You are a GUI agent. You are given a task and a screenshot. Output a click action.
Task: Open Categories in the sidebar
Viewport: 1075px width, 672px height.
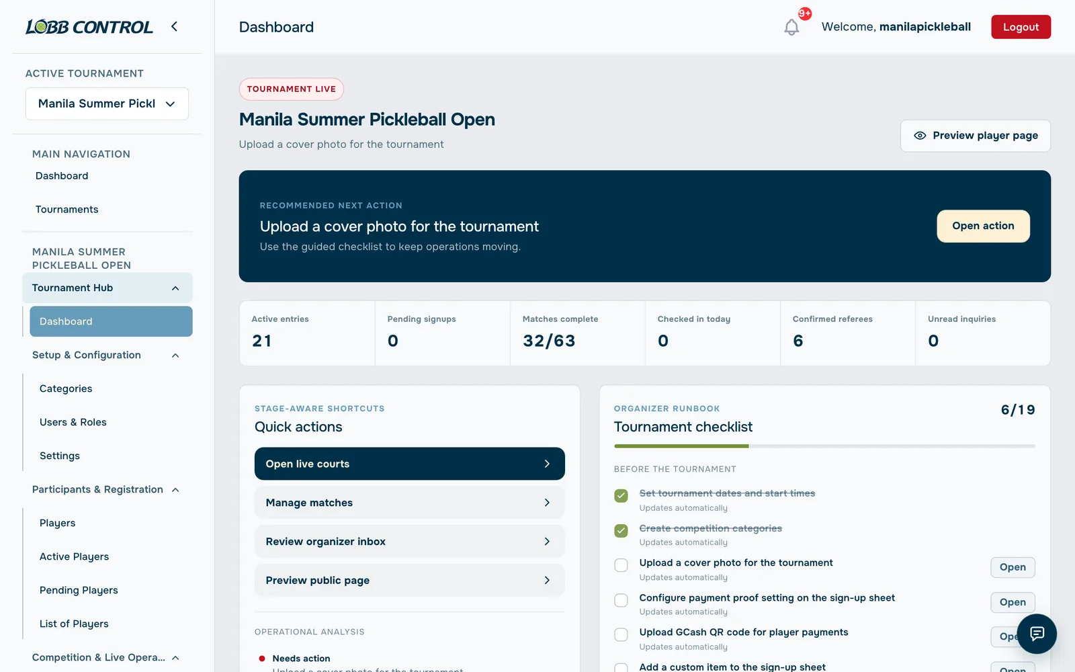pyautogui.click(x=66, y=388)
